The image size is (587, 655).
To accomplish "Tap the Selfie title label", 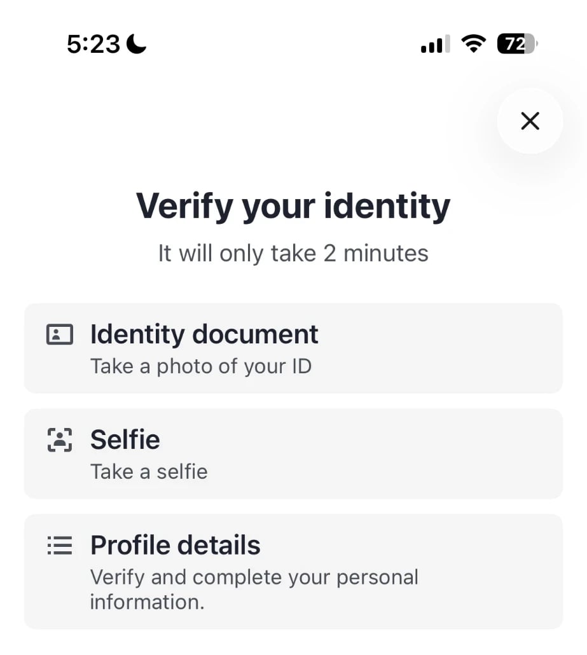I will tap(125, 439).
